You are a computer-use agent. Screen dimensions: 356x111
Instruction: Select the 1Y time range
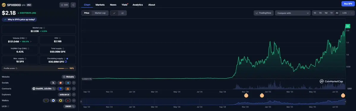(331, 13)
